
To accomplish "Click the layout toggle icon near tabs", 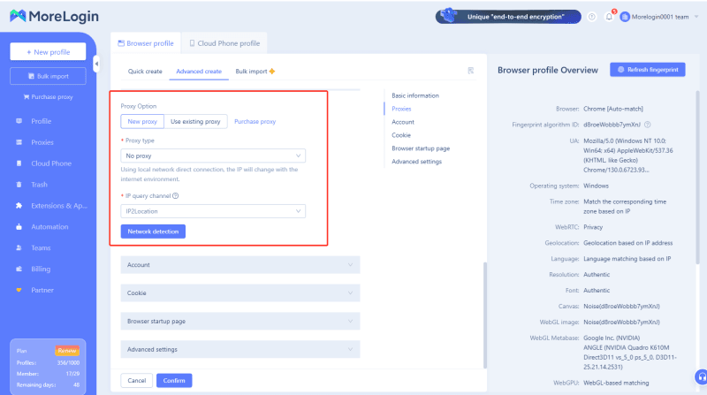I will coord(471,71).
